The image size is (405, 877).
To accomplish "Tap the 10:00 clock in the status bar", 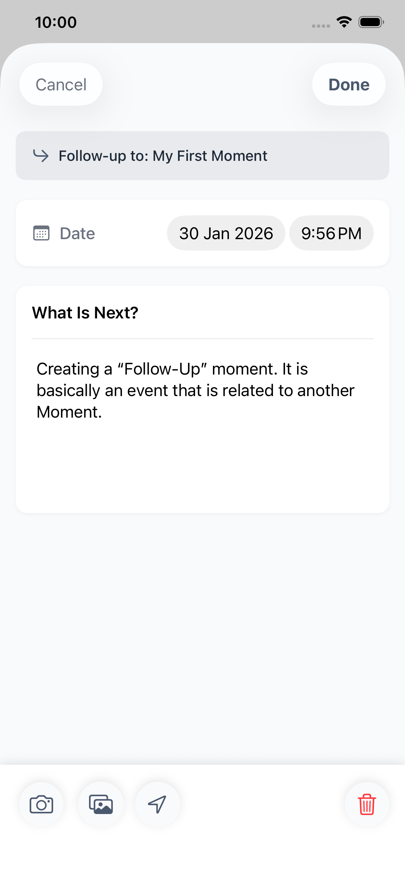I will 56,22.
